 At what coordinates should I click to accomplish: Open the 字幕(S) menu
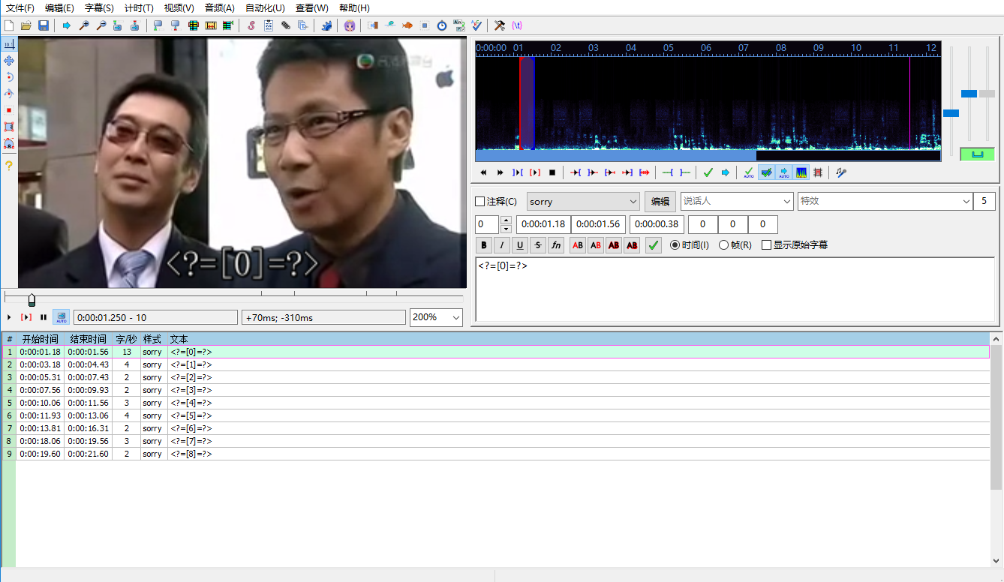(99, 8)
